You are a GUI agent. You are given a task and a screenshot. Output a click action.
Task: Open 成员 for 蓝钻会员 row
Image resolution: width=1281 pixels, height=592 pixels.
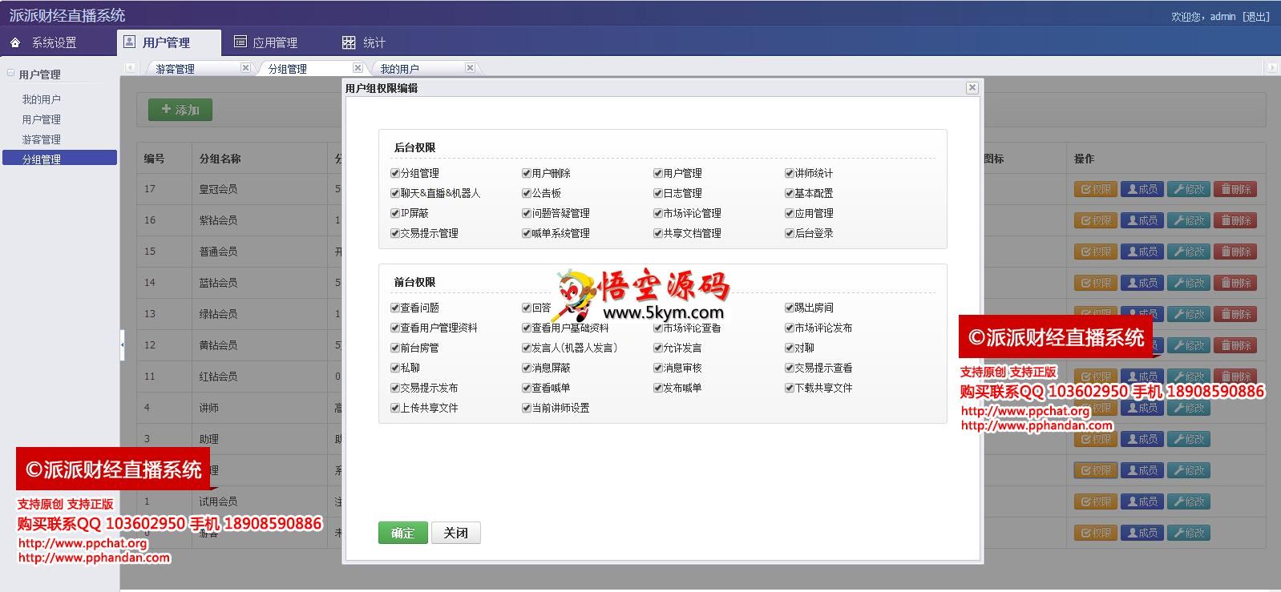pos(1142,283)
